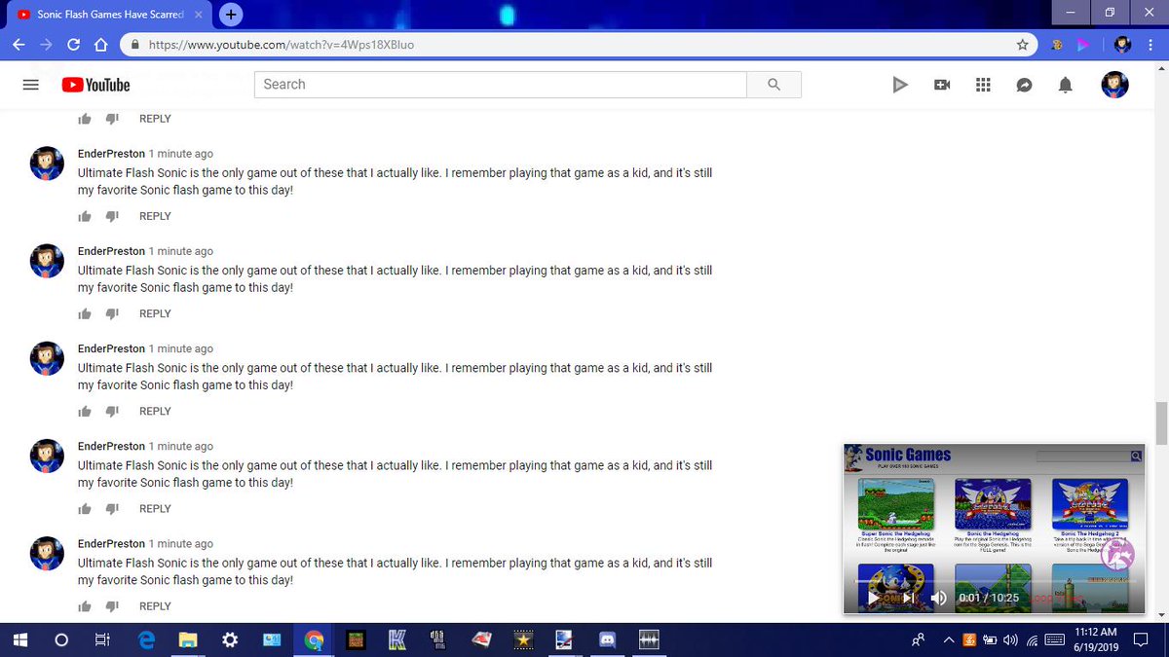This screenshot has height=657, width=1169.
Task: Play the miniplayer video
Action: pos(872,598)
